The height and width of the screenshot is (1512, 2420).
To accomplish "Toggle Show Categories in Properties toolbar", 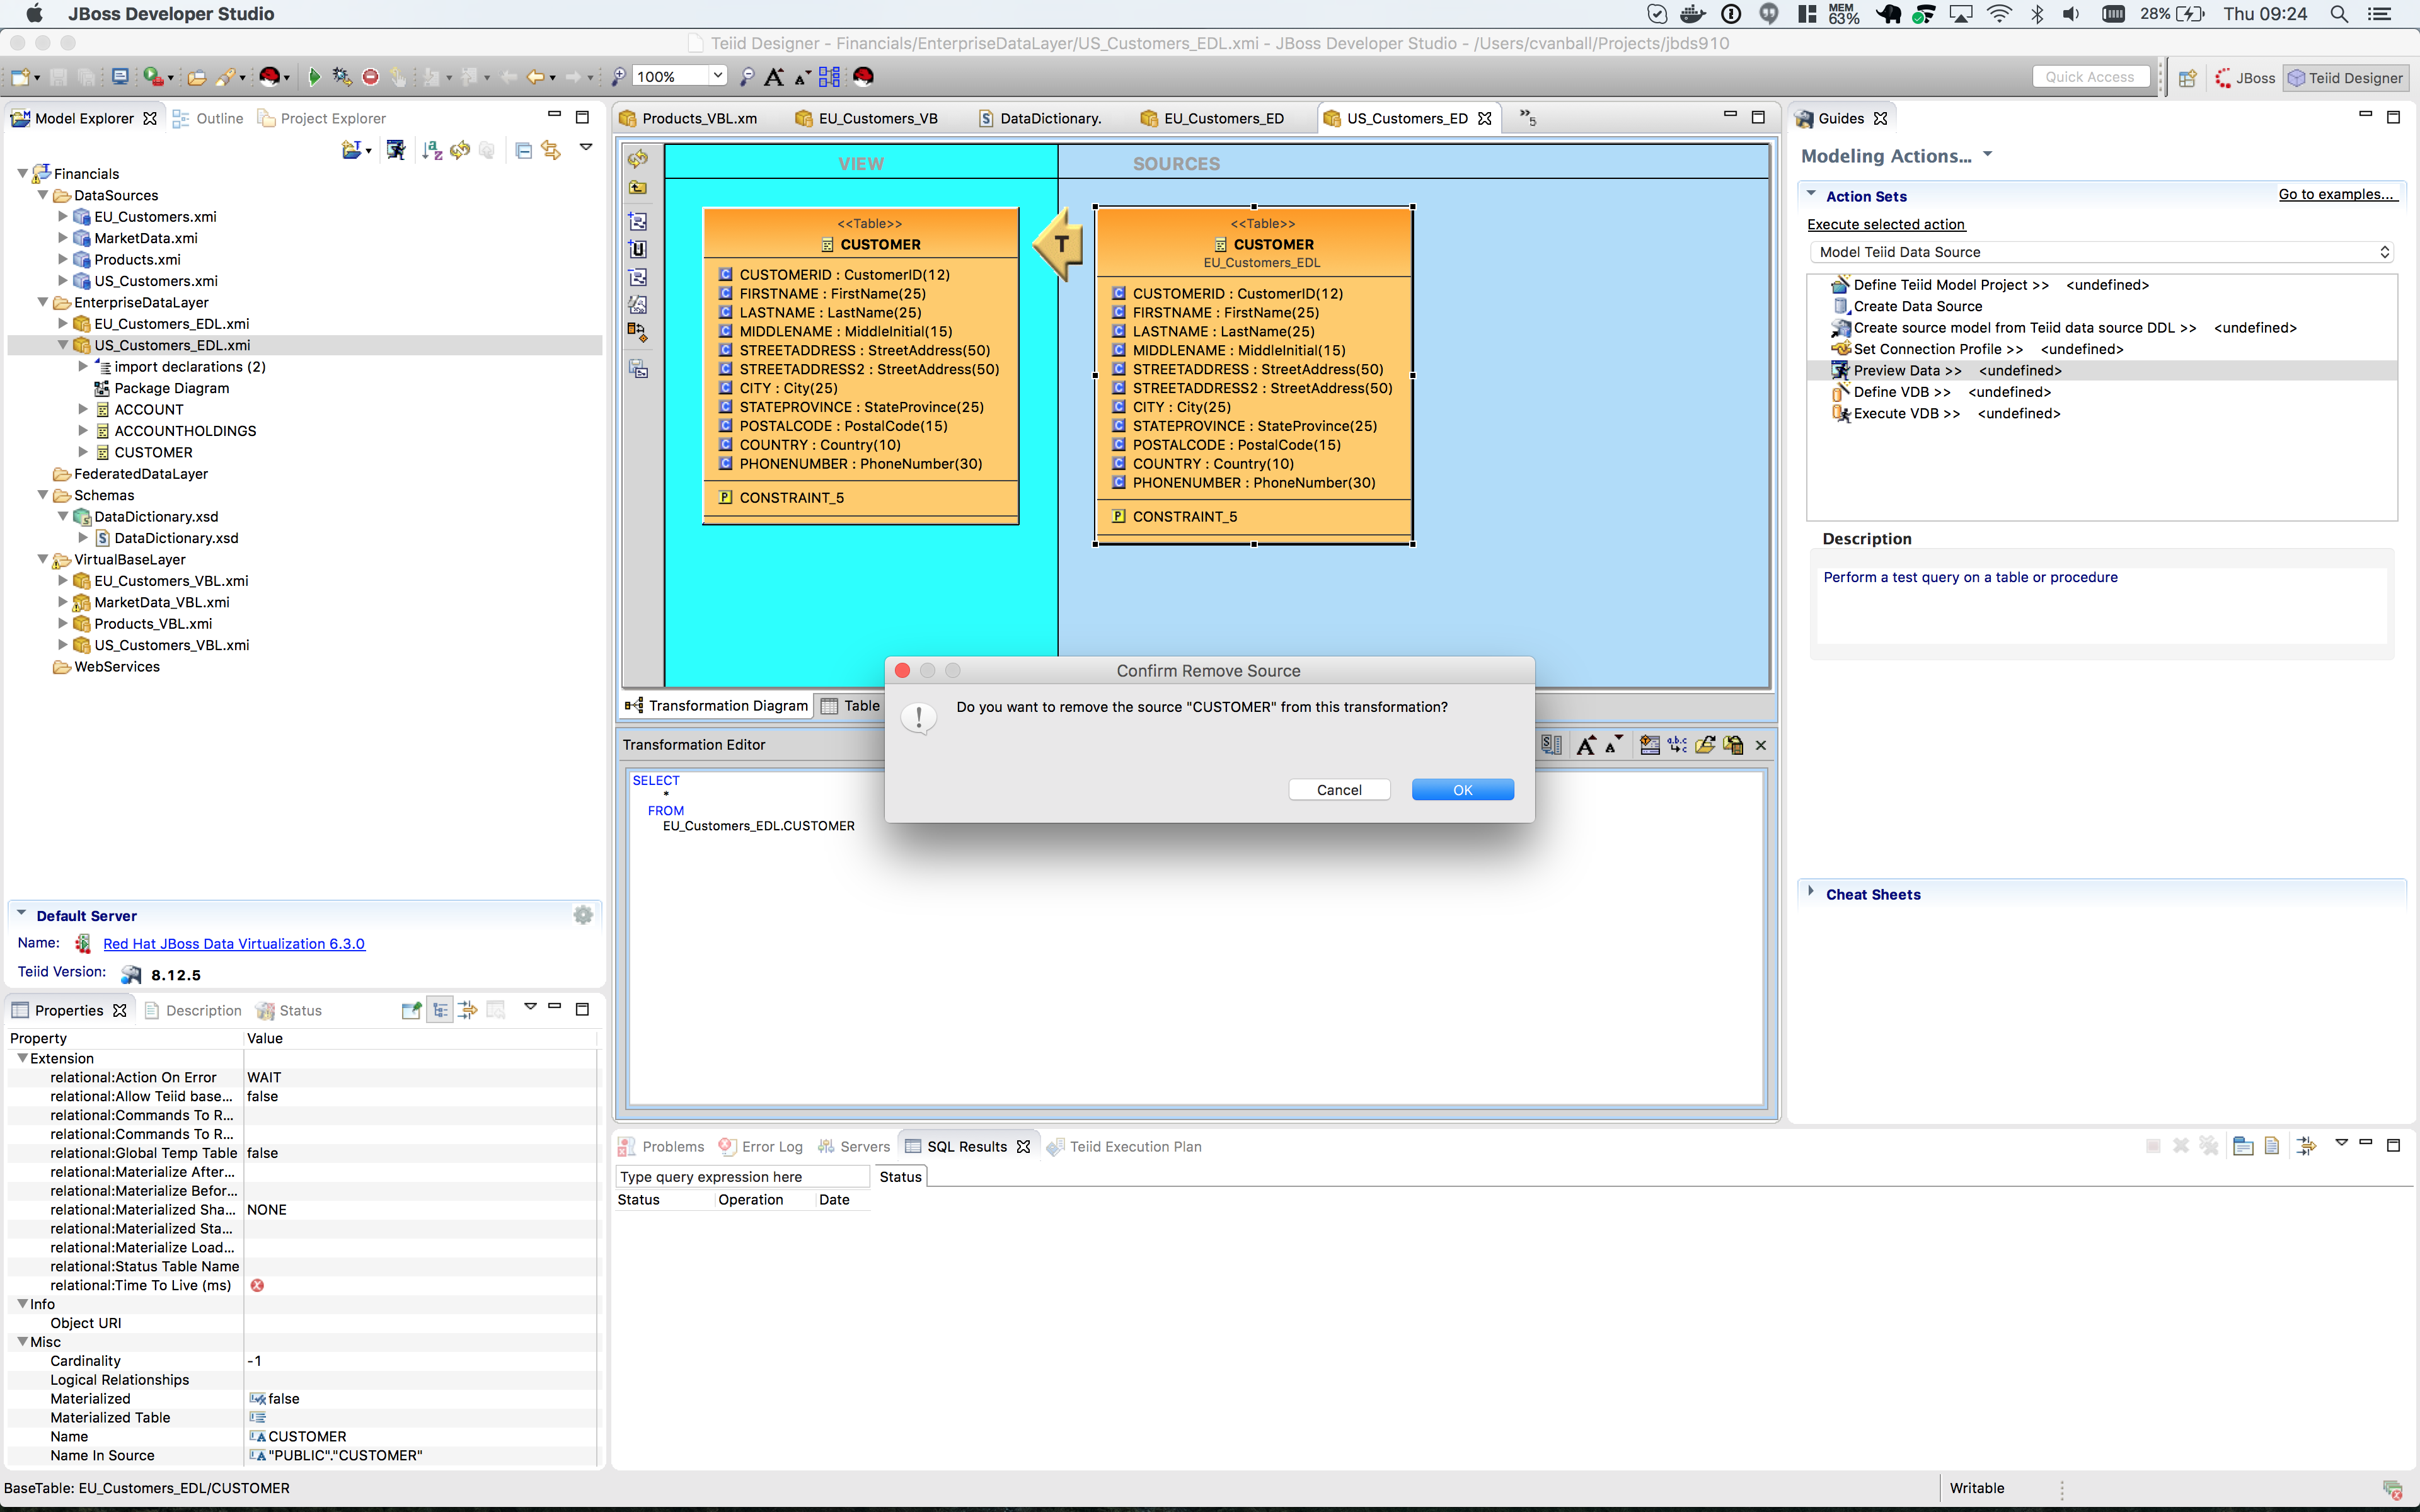I will pos(440,1010).
